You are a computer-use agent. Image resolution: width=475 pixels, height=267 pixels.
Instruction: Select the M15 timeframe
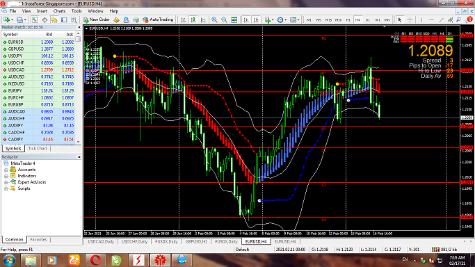(x=328, y=19)
